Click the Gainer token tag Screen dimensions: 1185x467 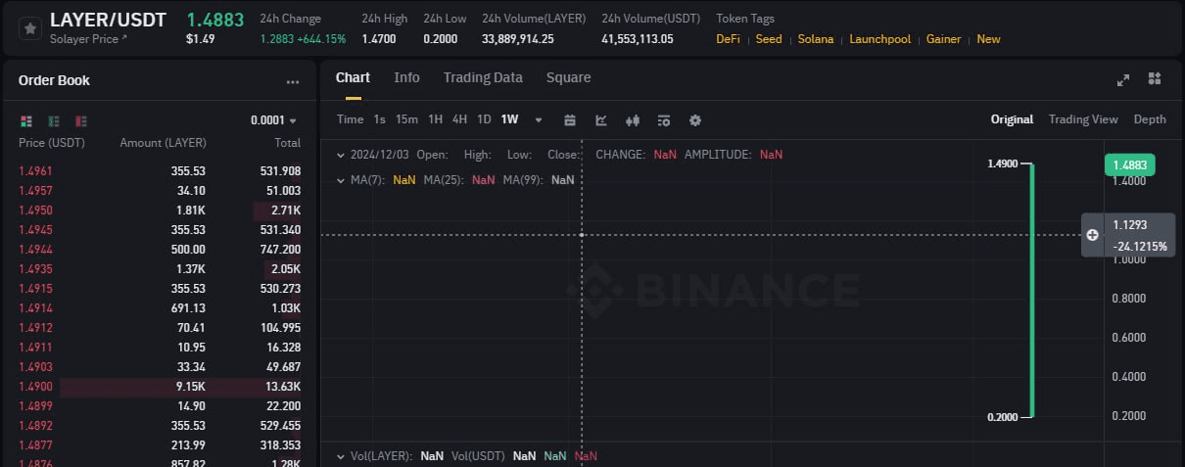tap(944, 39)
